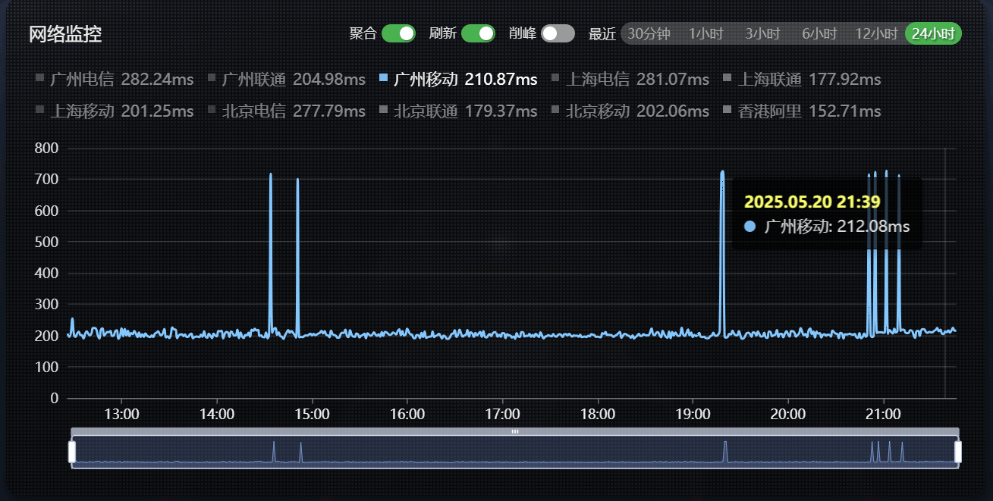Click the right handle of zoom slider
Viewport: 993px width, 501px height.
pyautogui.click(x=958, y=452)
